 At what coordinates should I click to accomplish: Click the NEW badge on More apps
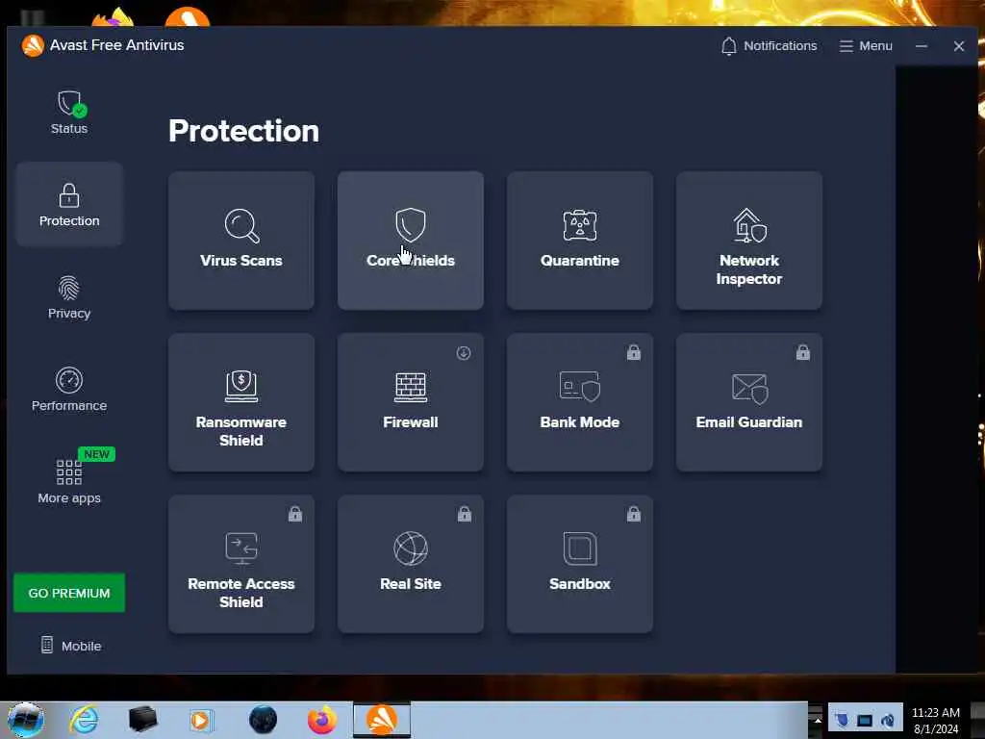point(96,454)
